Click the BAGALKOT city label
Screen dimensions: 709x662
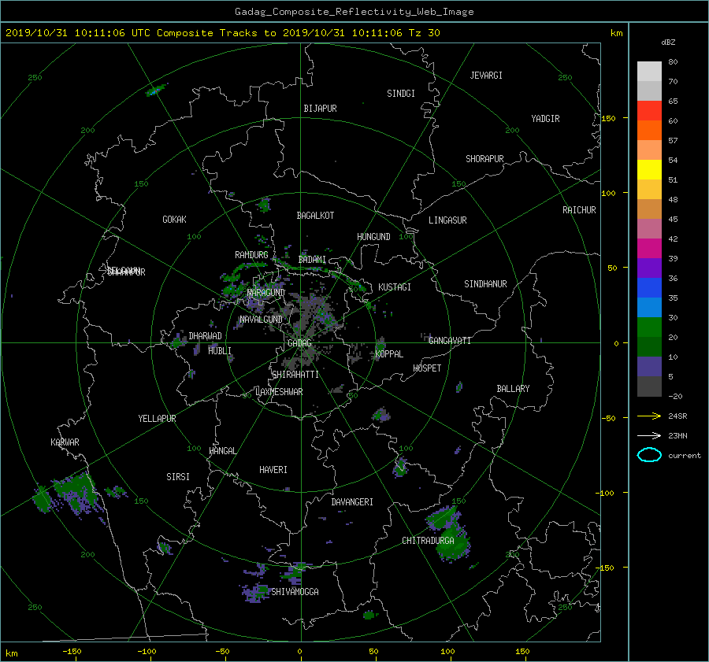click(x=315, y=216)
